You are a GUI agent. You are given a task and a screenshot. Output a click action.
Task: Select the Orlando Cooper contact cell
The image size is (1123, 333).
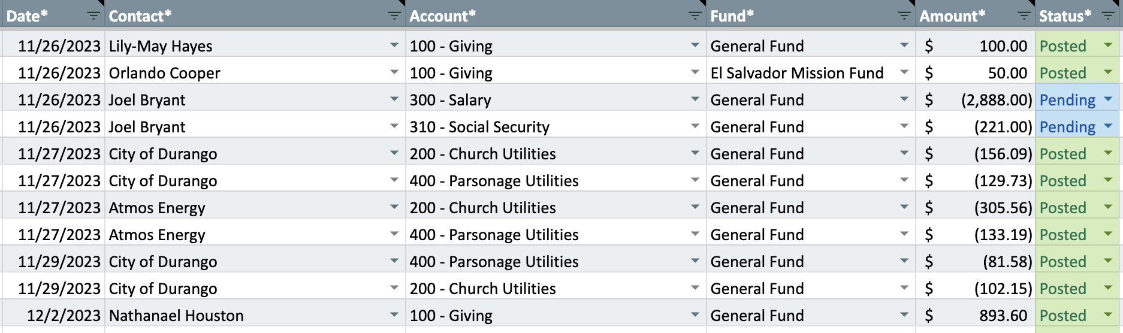pos(240,73)
